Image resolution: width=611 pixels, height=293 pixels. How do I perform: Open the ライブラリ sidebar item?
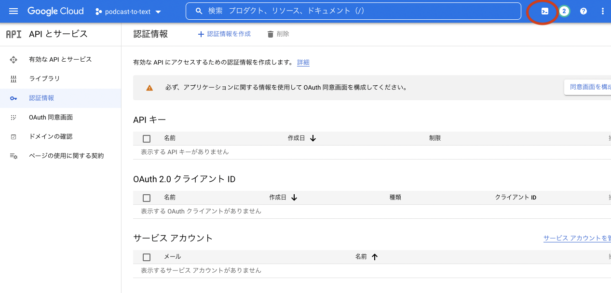(41, 79)
